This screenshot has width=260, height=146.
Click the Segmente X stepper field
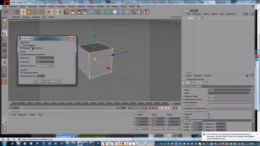coord(221,124)
